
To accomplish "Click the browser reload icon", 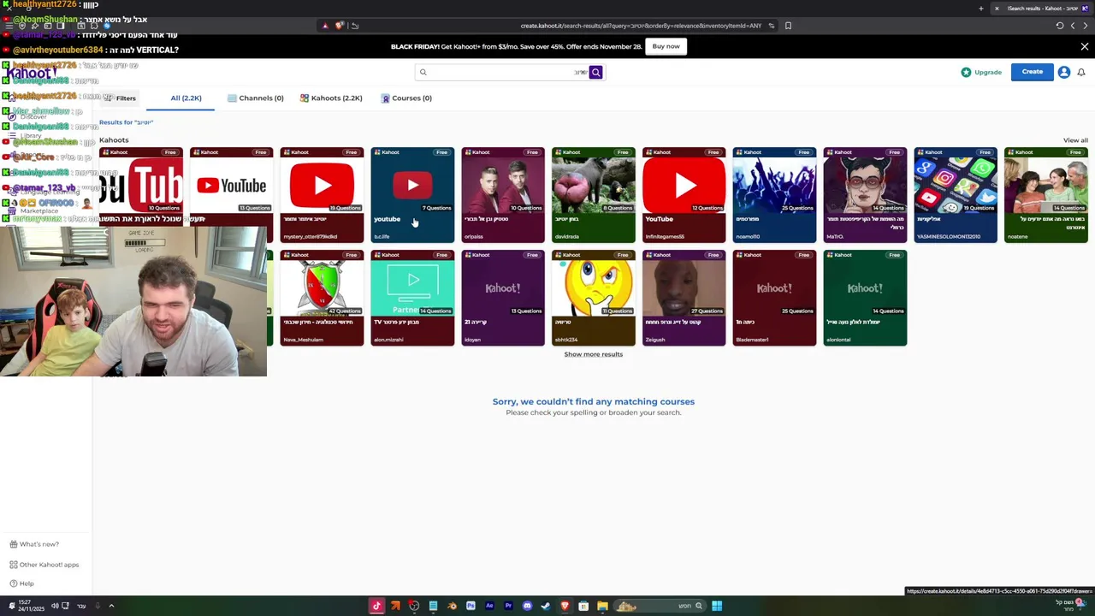I will (x=1060, y=26).
